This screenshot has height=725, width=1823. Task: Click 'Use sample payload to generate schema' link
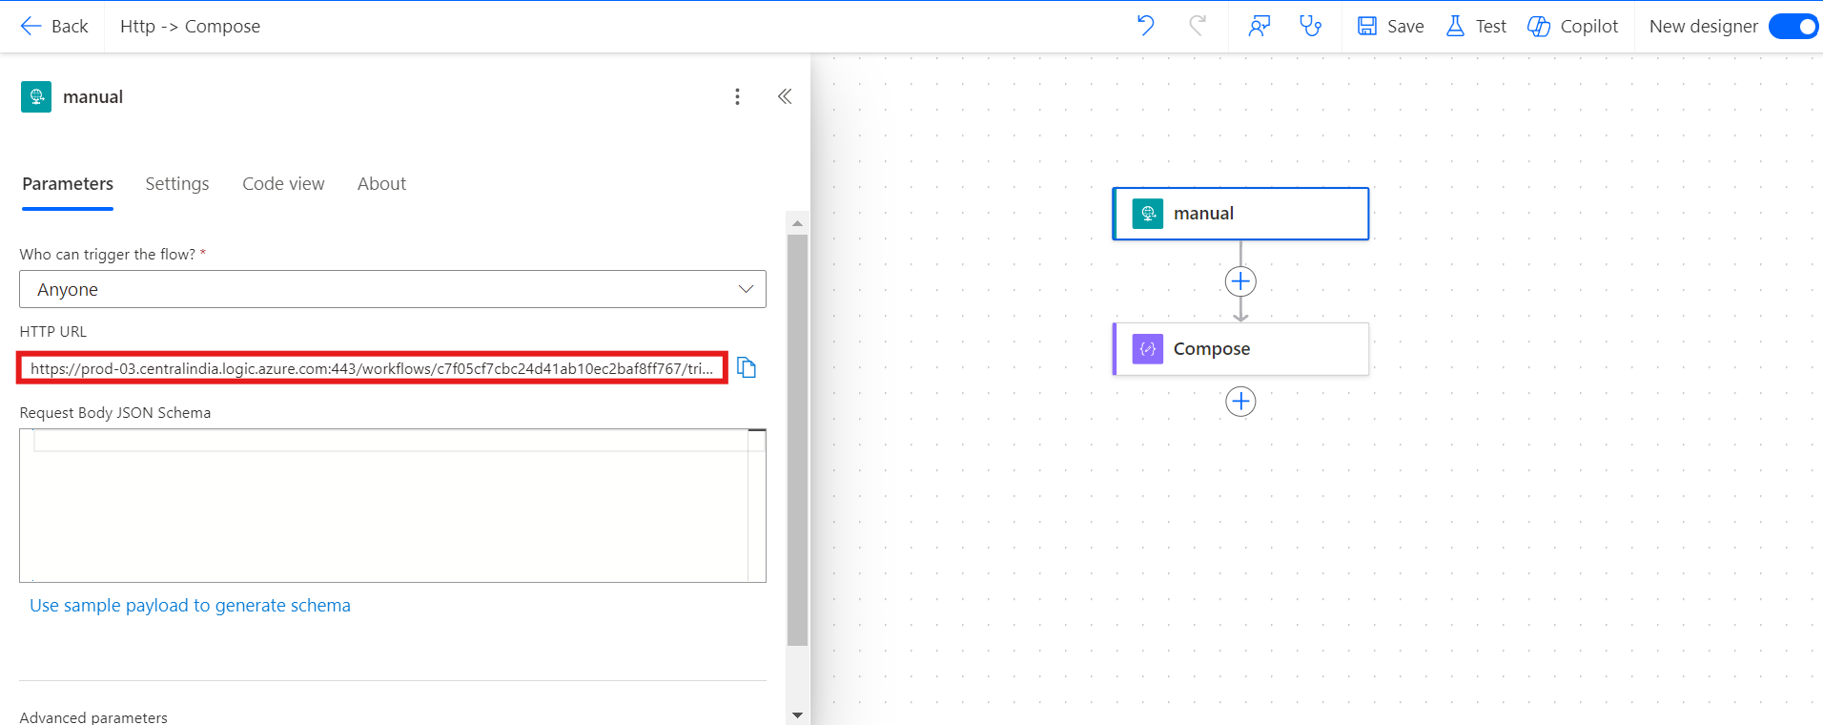coord(190,606)
